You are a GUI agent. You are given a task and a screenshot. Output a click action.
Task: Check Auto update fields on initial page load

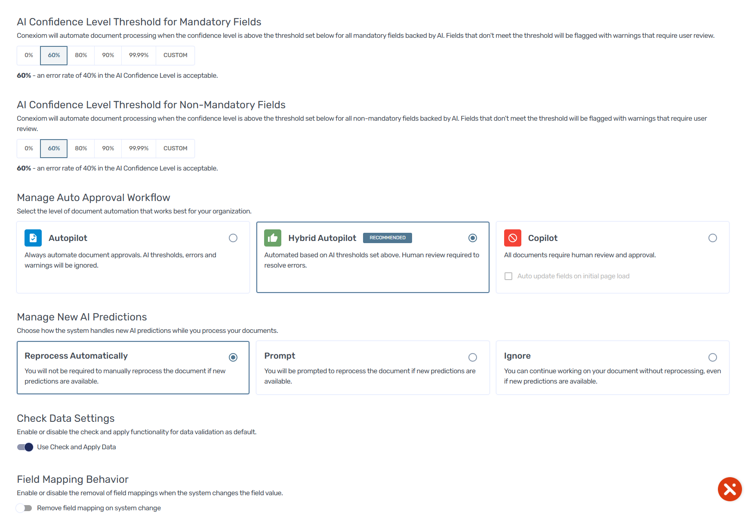click(508, 276)
